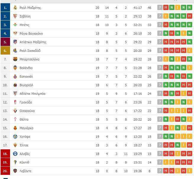Click the orange draw badge in Ρεάλ Σοσιεδάδ row

click(190, 50)
